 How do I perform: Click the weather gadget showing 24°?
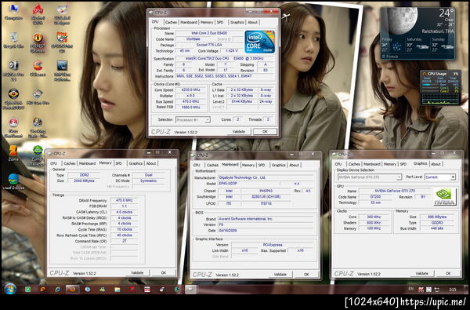418,33
